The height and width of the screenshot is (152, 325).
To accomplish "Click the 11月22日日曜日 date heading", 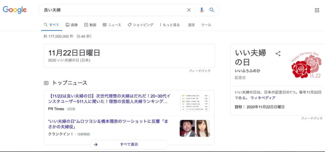I will tap(74, 53).
